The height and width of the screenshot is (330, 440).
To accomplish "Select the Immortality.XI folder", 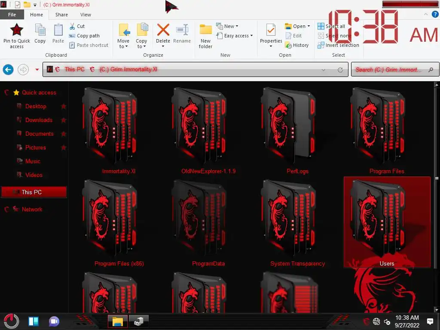I will tap(119, 131).
